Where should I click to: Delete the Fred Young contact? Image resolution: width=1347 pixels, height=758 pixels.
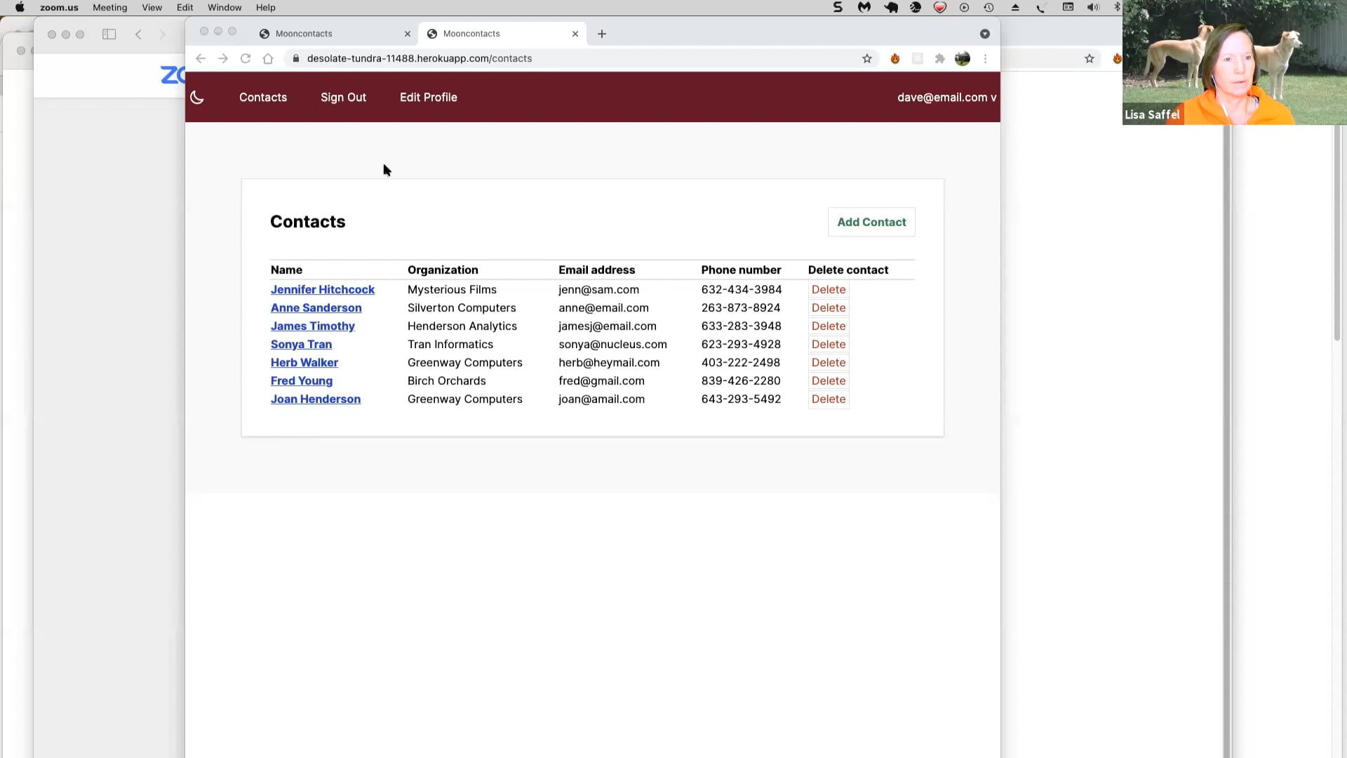tap(829, 380)
